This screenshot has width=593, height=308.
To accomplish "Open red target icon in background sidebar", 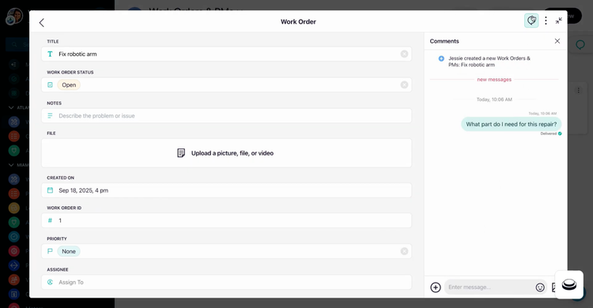I will (14, 251).
